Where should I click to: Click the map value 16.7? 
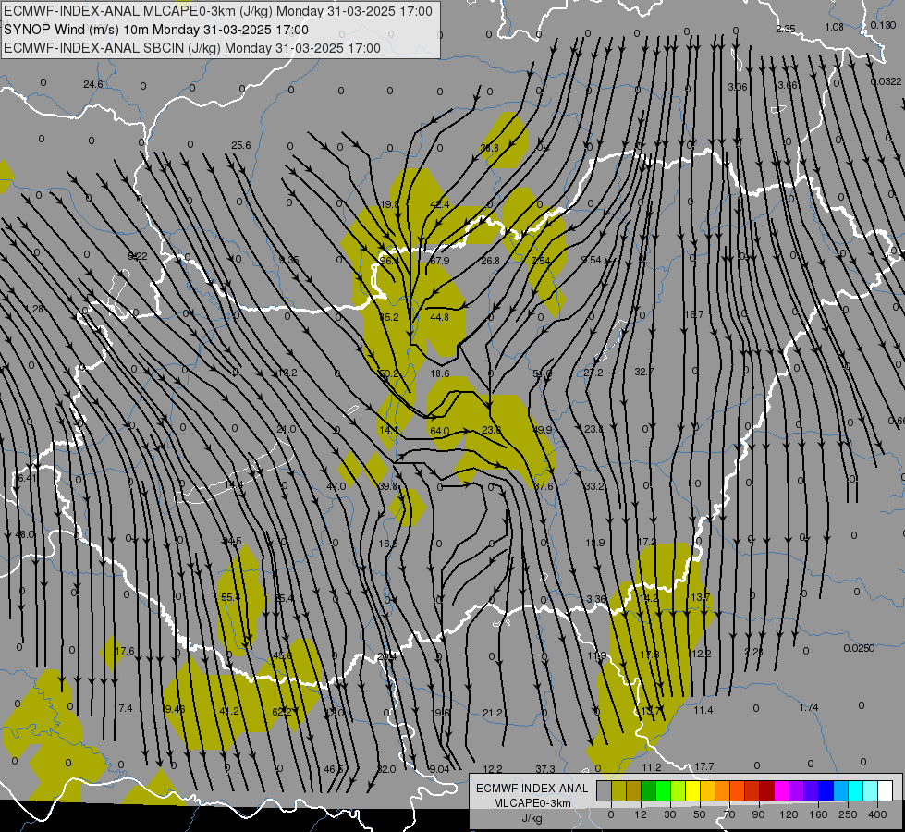693,314
